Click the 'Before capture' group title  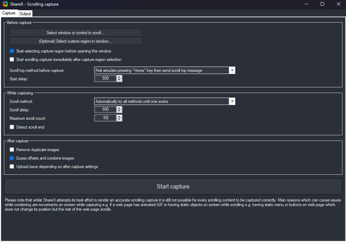pyautogui.click(x=19, y=23)
